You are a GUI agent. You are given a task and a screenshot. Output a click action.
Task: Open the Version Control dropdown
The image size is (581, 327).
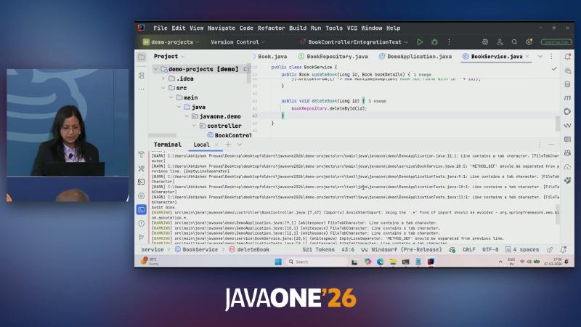(237, 42)
